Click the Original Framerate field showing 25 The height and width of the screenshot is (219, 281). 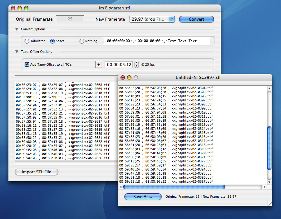click(70, 19)
